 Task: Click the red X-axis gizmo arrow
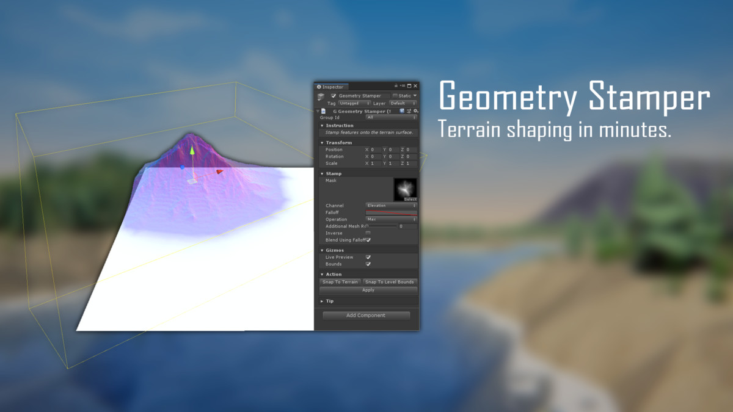pos(219,172)
